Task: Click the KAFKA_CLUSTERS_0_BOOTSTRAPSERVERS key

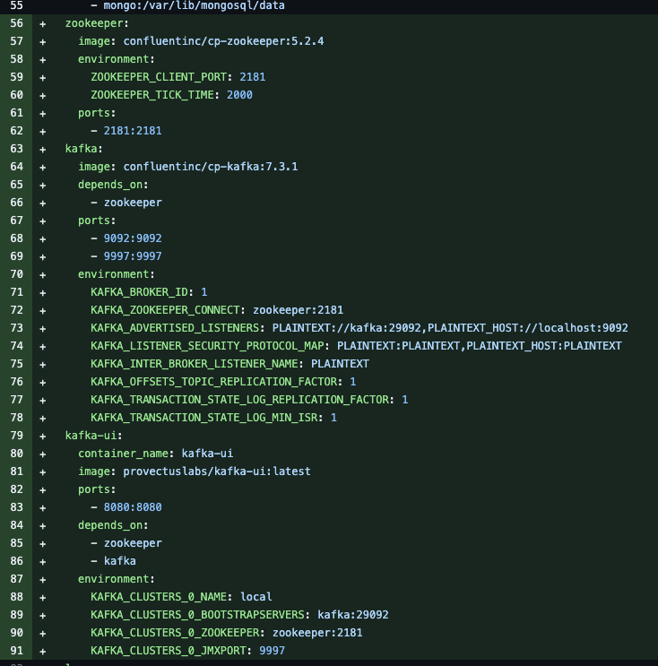Action: click(197, 615)
